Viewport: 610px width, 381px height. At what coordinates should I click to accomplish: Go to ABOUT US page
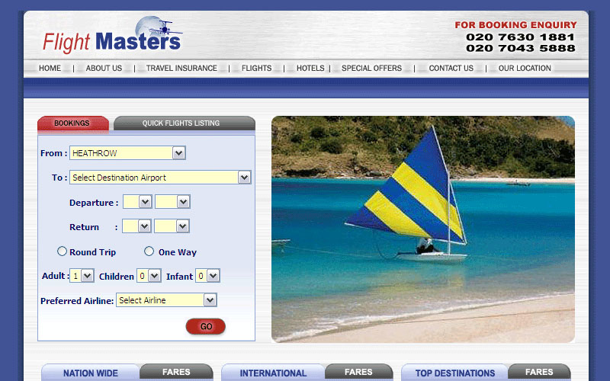104,68
